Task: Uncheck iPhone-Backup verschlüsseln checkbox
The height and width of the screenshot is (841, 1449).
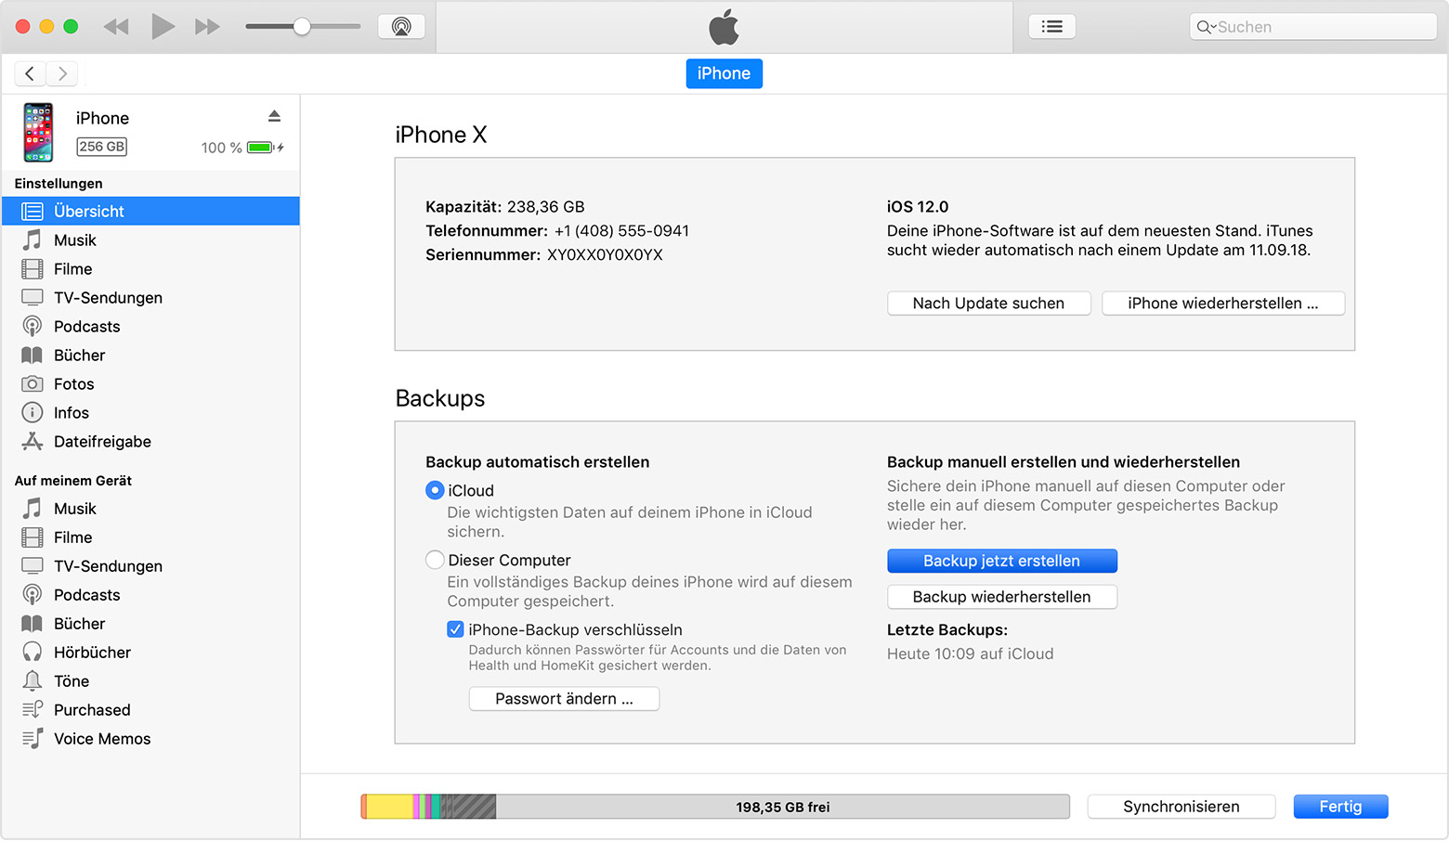Action: pos(455,629)
